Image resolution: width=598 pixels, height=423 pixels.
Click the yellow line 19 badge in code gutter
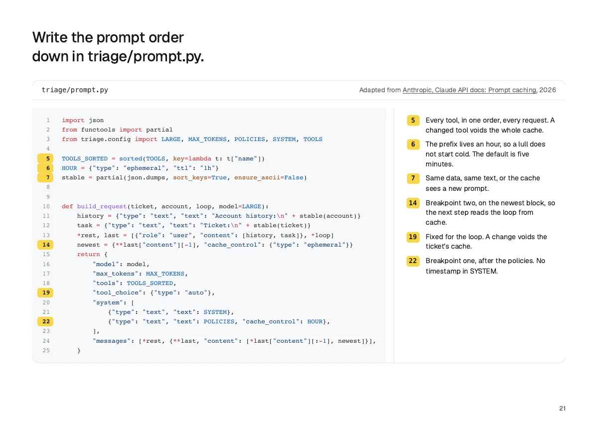point(45,292)
